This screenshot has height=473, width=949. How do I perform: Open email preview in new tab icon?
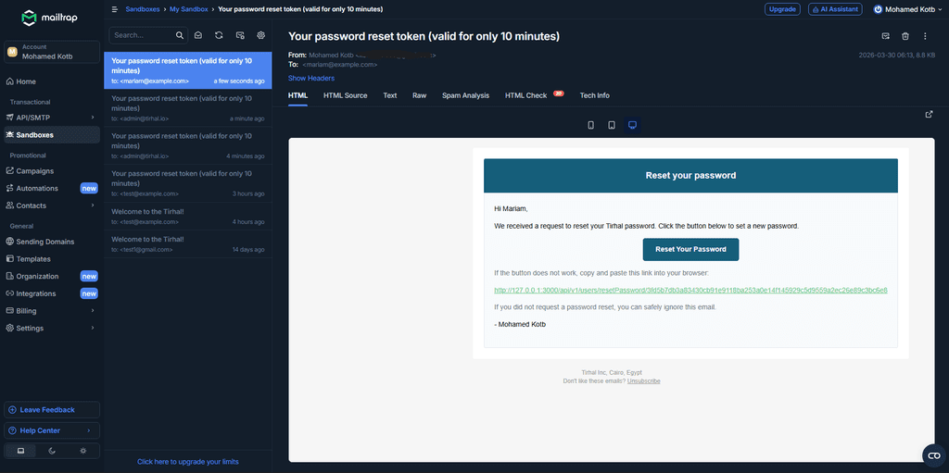tap(930, 115)
